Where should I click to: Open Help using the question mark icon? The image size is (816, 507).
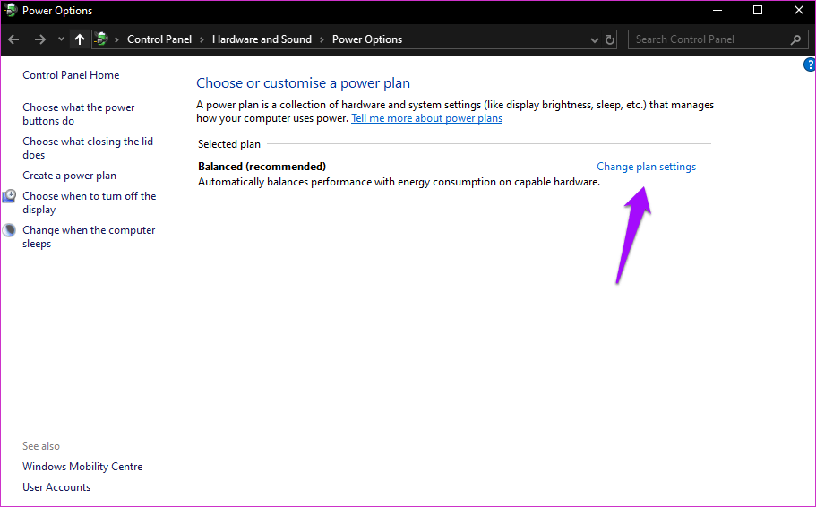[810, 64]
